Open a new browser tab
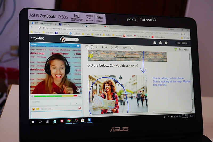Screen dimensions: 213x142 112,27
